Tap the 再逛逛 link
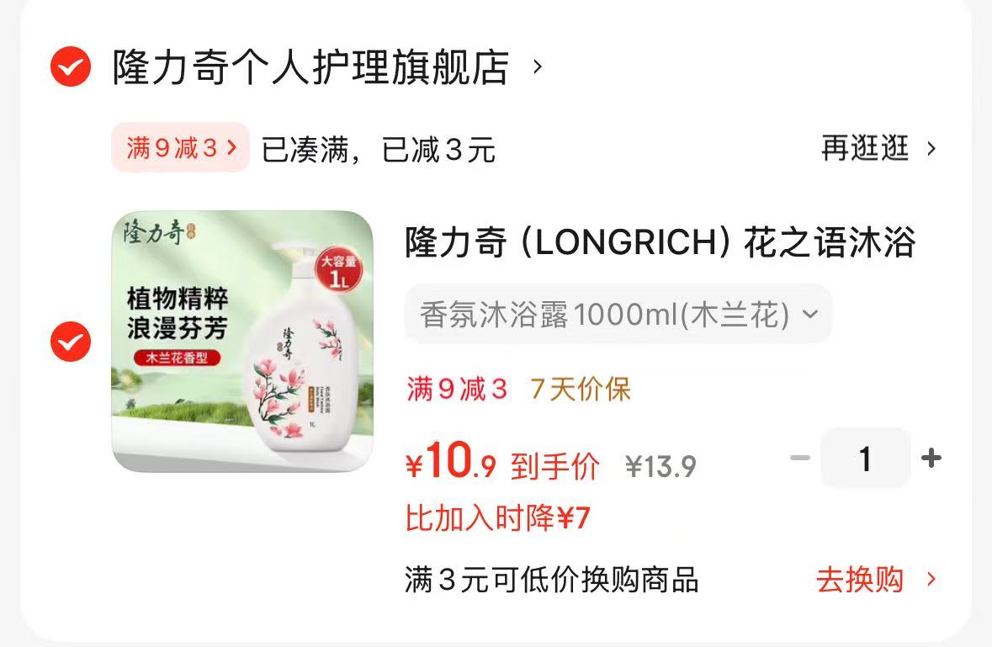This screenshot has height=647, width=992. coord(865,148)
